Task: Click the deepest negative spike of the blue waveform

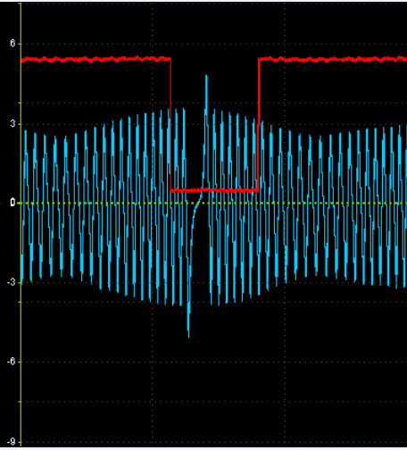Action: pyautogui.click(x=188, y=321)
